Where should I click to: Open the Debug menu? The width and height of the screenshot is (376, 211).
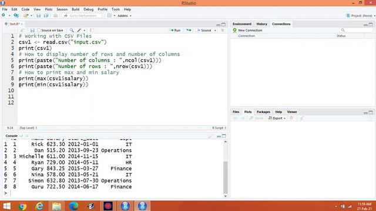pos(89,9)
